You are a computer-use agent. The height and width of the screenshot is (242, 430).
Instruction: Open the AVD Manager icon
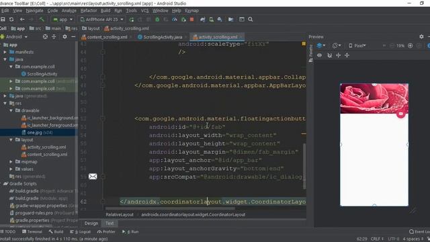[x=211, y=19]
